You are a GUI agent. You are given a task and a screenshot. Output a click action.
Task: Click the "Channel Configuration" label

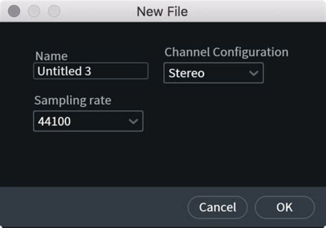pyautogui.click(x=226, y=52)
